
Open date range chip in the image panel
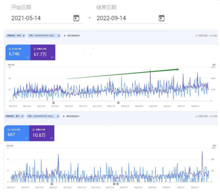point(41,116)
